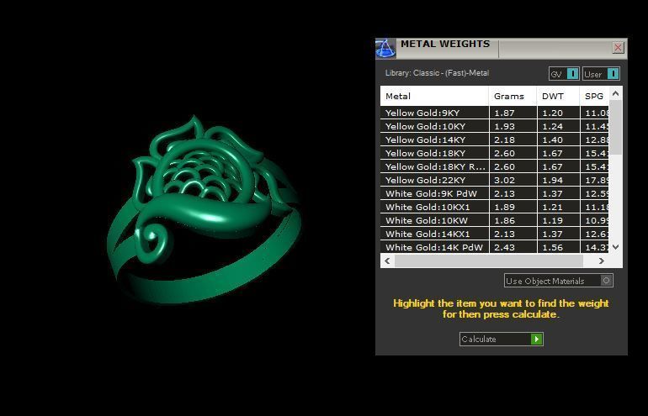Select the Yellow Gold:14KY row

click(x=494, y=140)
